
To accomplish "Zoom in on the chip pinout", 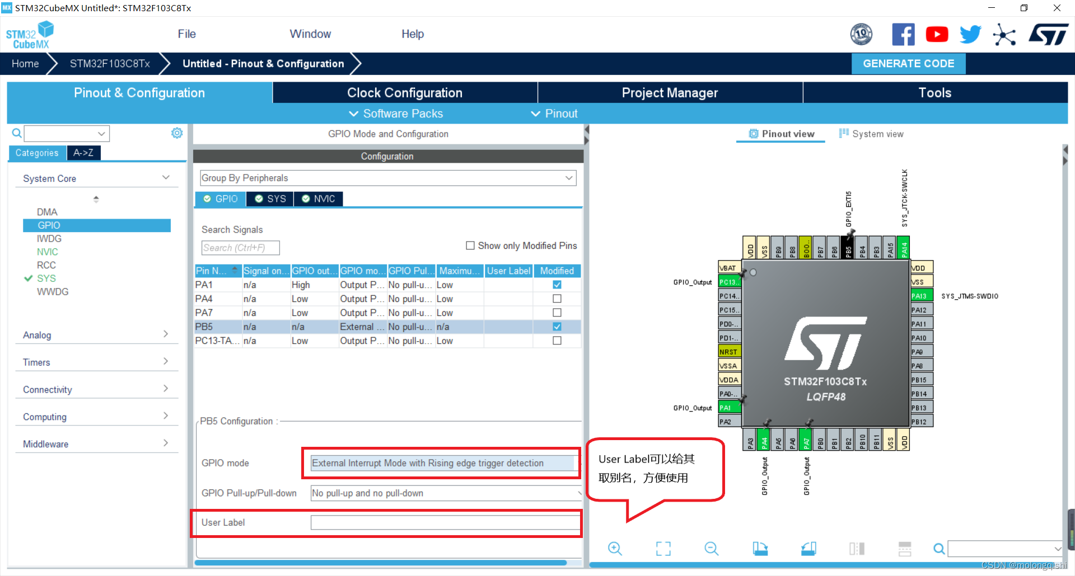I will coord(615,549).
